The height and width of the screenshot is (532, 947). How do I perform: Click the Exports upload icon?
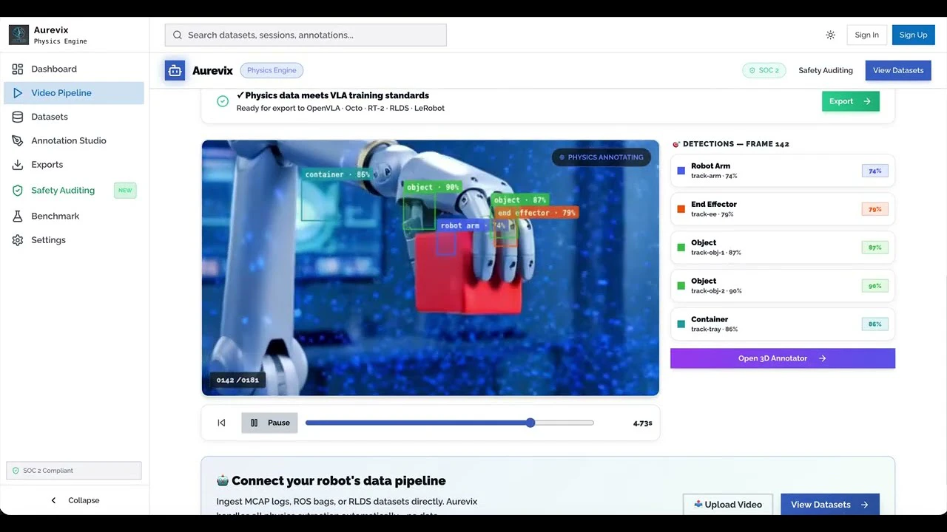pos(18,165)
